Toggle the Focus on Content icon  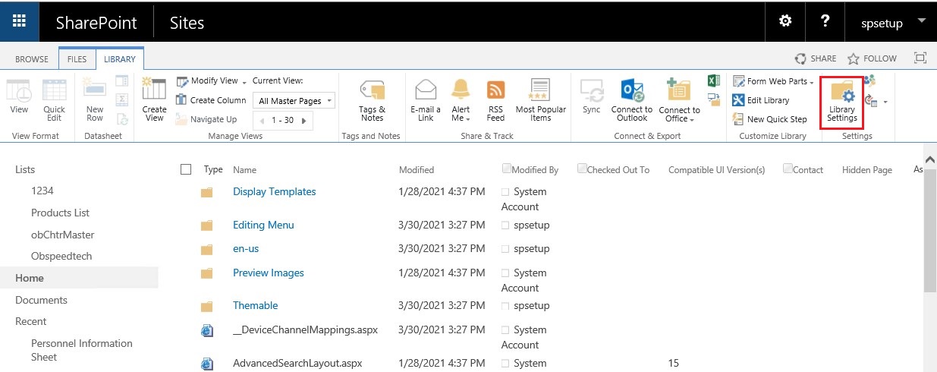(x=920, y=58)
